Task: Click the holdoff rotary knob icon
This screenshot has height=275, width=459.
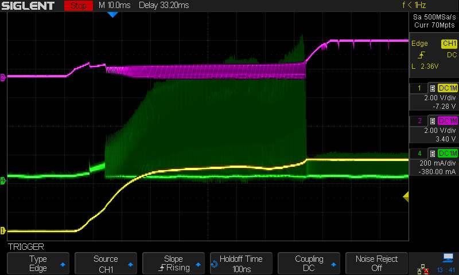Action: pos(214,264)
